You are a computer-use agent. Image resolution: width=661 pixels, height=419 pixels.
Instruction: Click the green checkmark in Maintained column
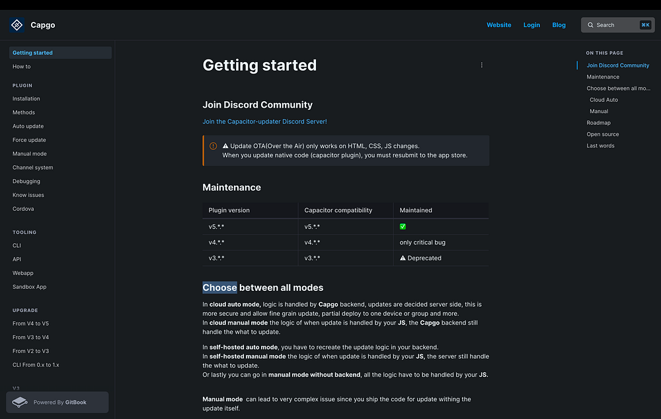pos(403,227)
